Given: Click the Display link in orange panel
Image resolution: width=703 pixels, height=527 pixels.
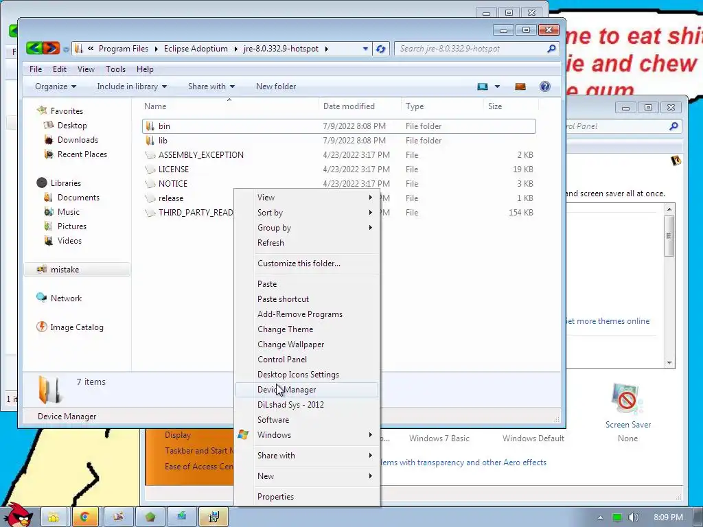Looking at the screenshot, I should click(178, 435).
